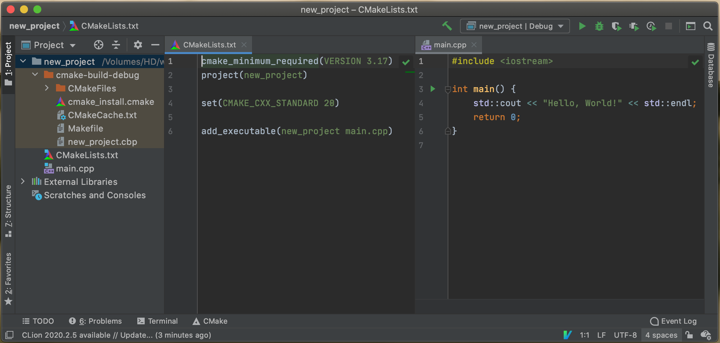
Task: Open the new_project | Debug configuration dropdown
Action: [515, 26]
